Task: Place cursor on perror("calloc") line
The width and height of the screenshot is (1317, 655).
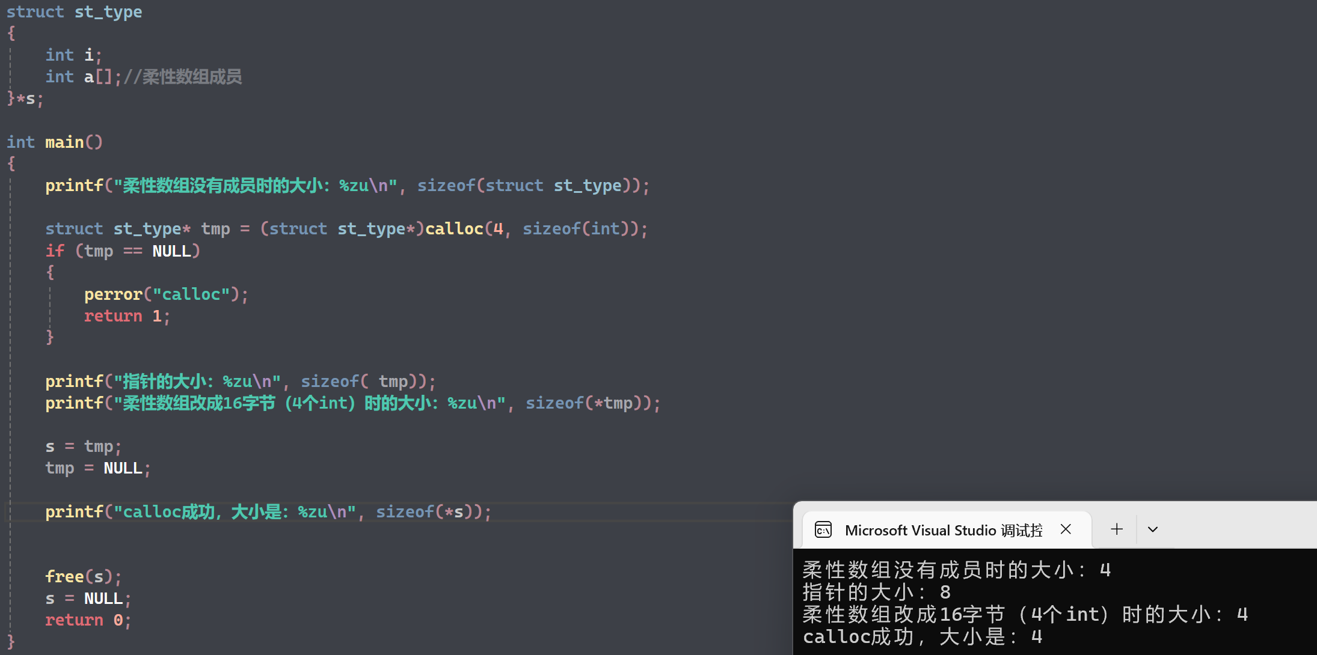Action: pos(165,294)
